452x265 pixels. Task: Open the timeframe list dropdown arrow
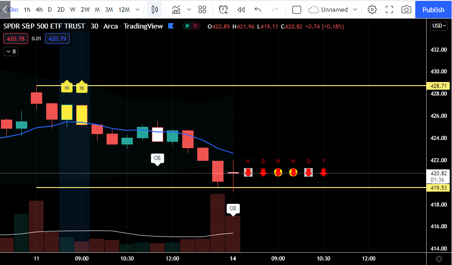[137, 10]
